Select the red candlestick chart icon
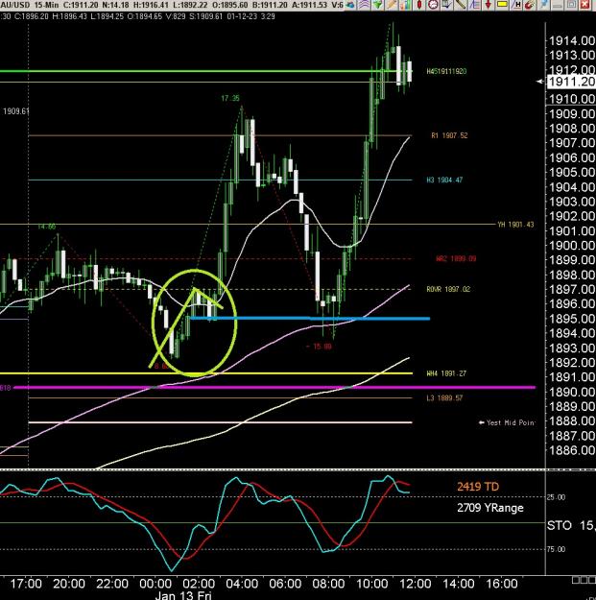596x600 pixels. (419, 4)
